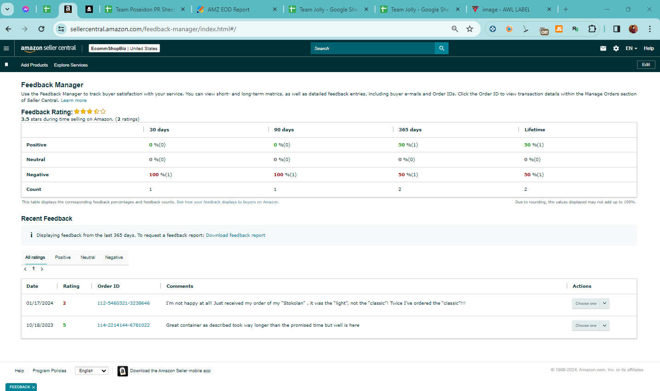The width and height of the screenshot is (660, 391).
Task: Open a new browser tab
Action: click(566, 9)
